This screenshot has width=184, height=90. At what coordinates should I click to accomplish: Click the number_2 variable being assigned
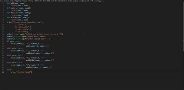click(11, 39)
